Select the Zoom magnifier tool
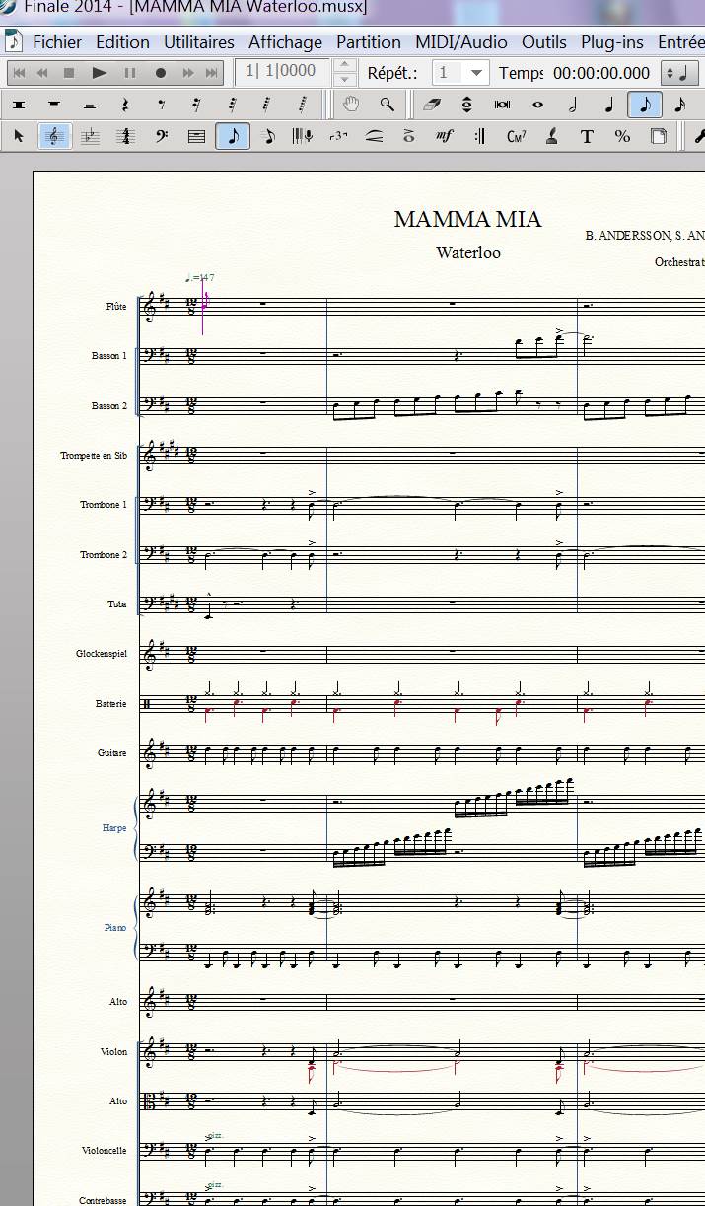Viewport: 705px width, 1206px height. (x=387, y=105)
